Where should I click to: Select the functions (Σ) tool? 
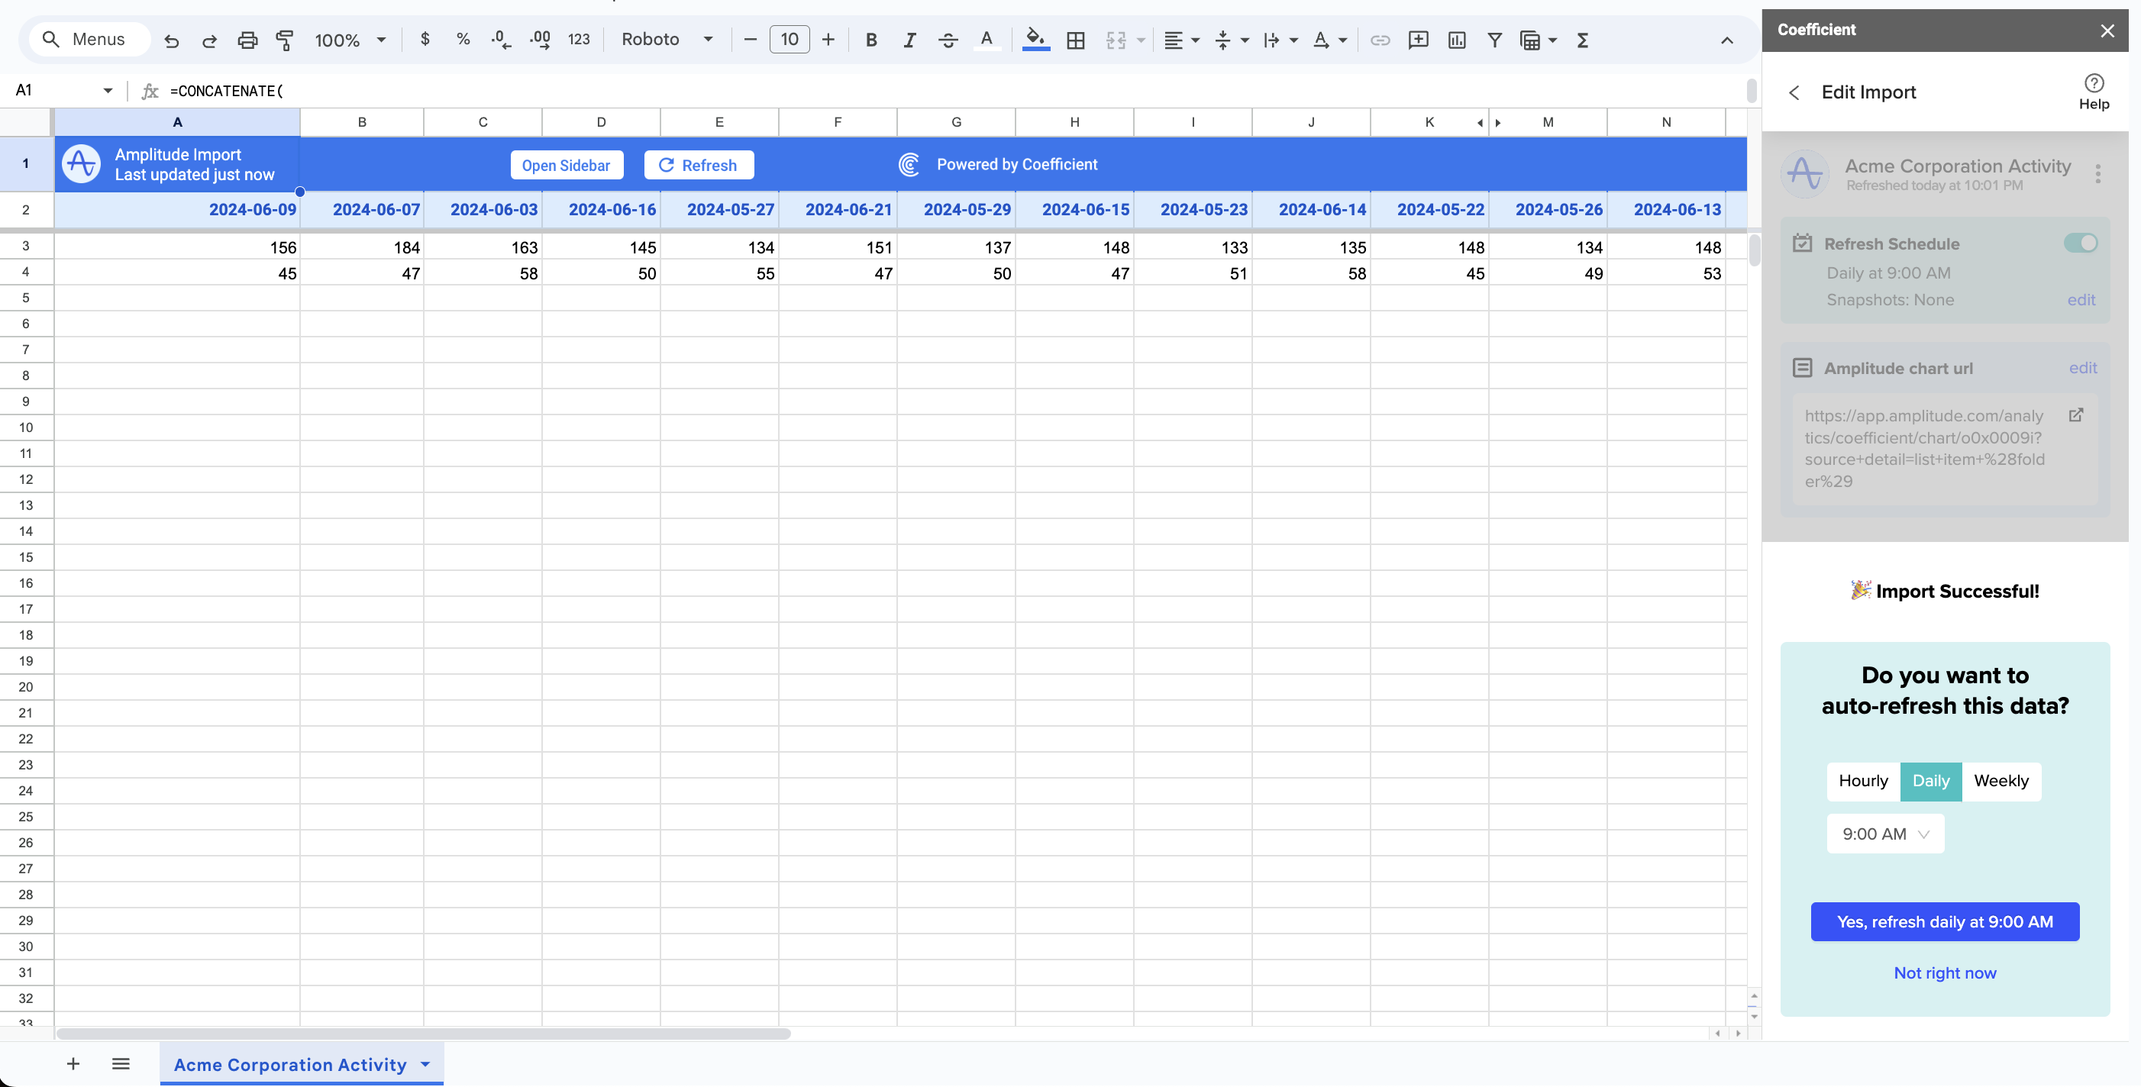click(x=1583, y=40)
